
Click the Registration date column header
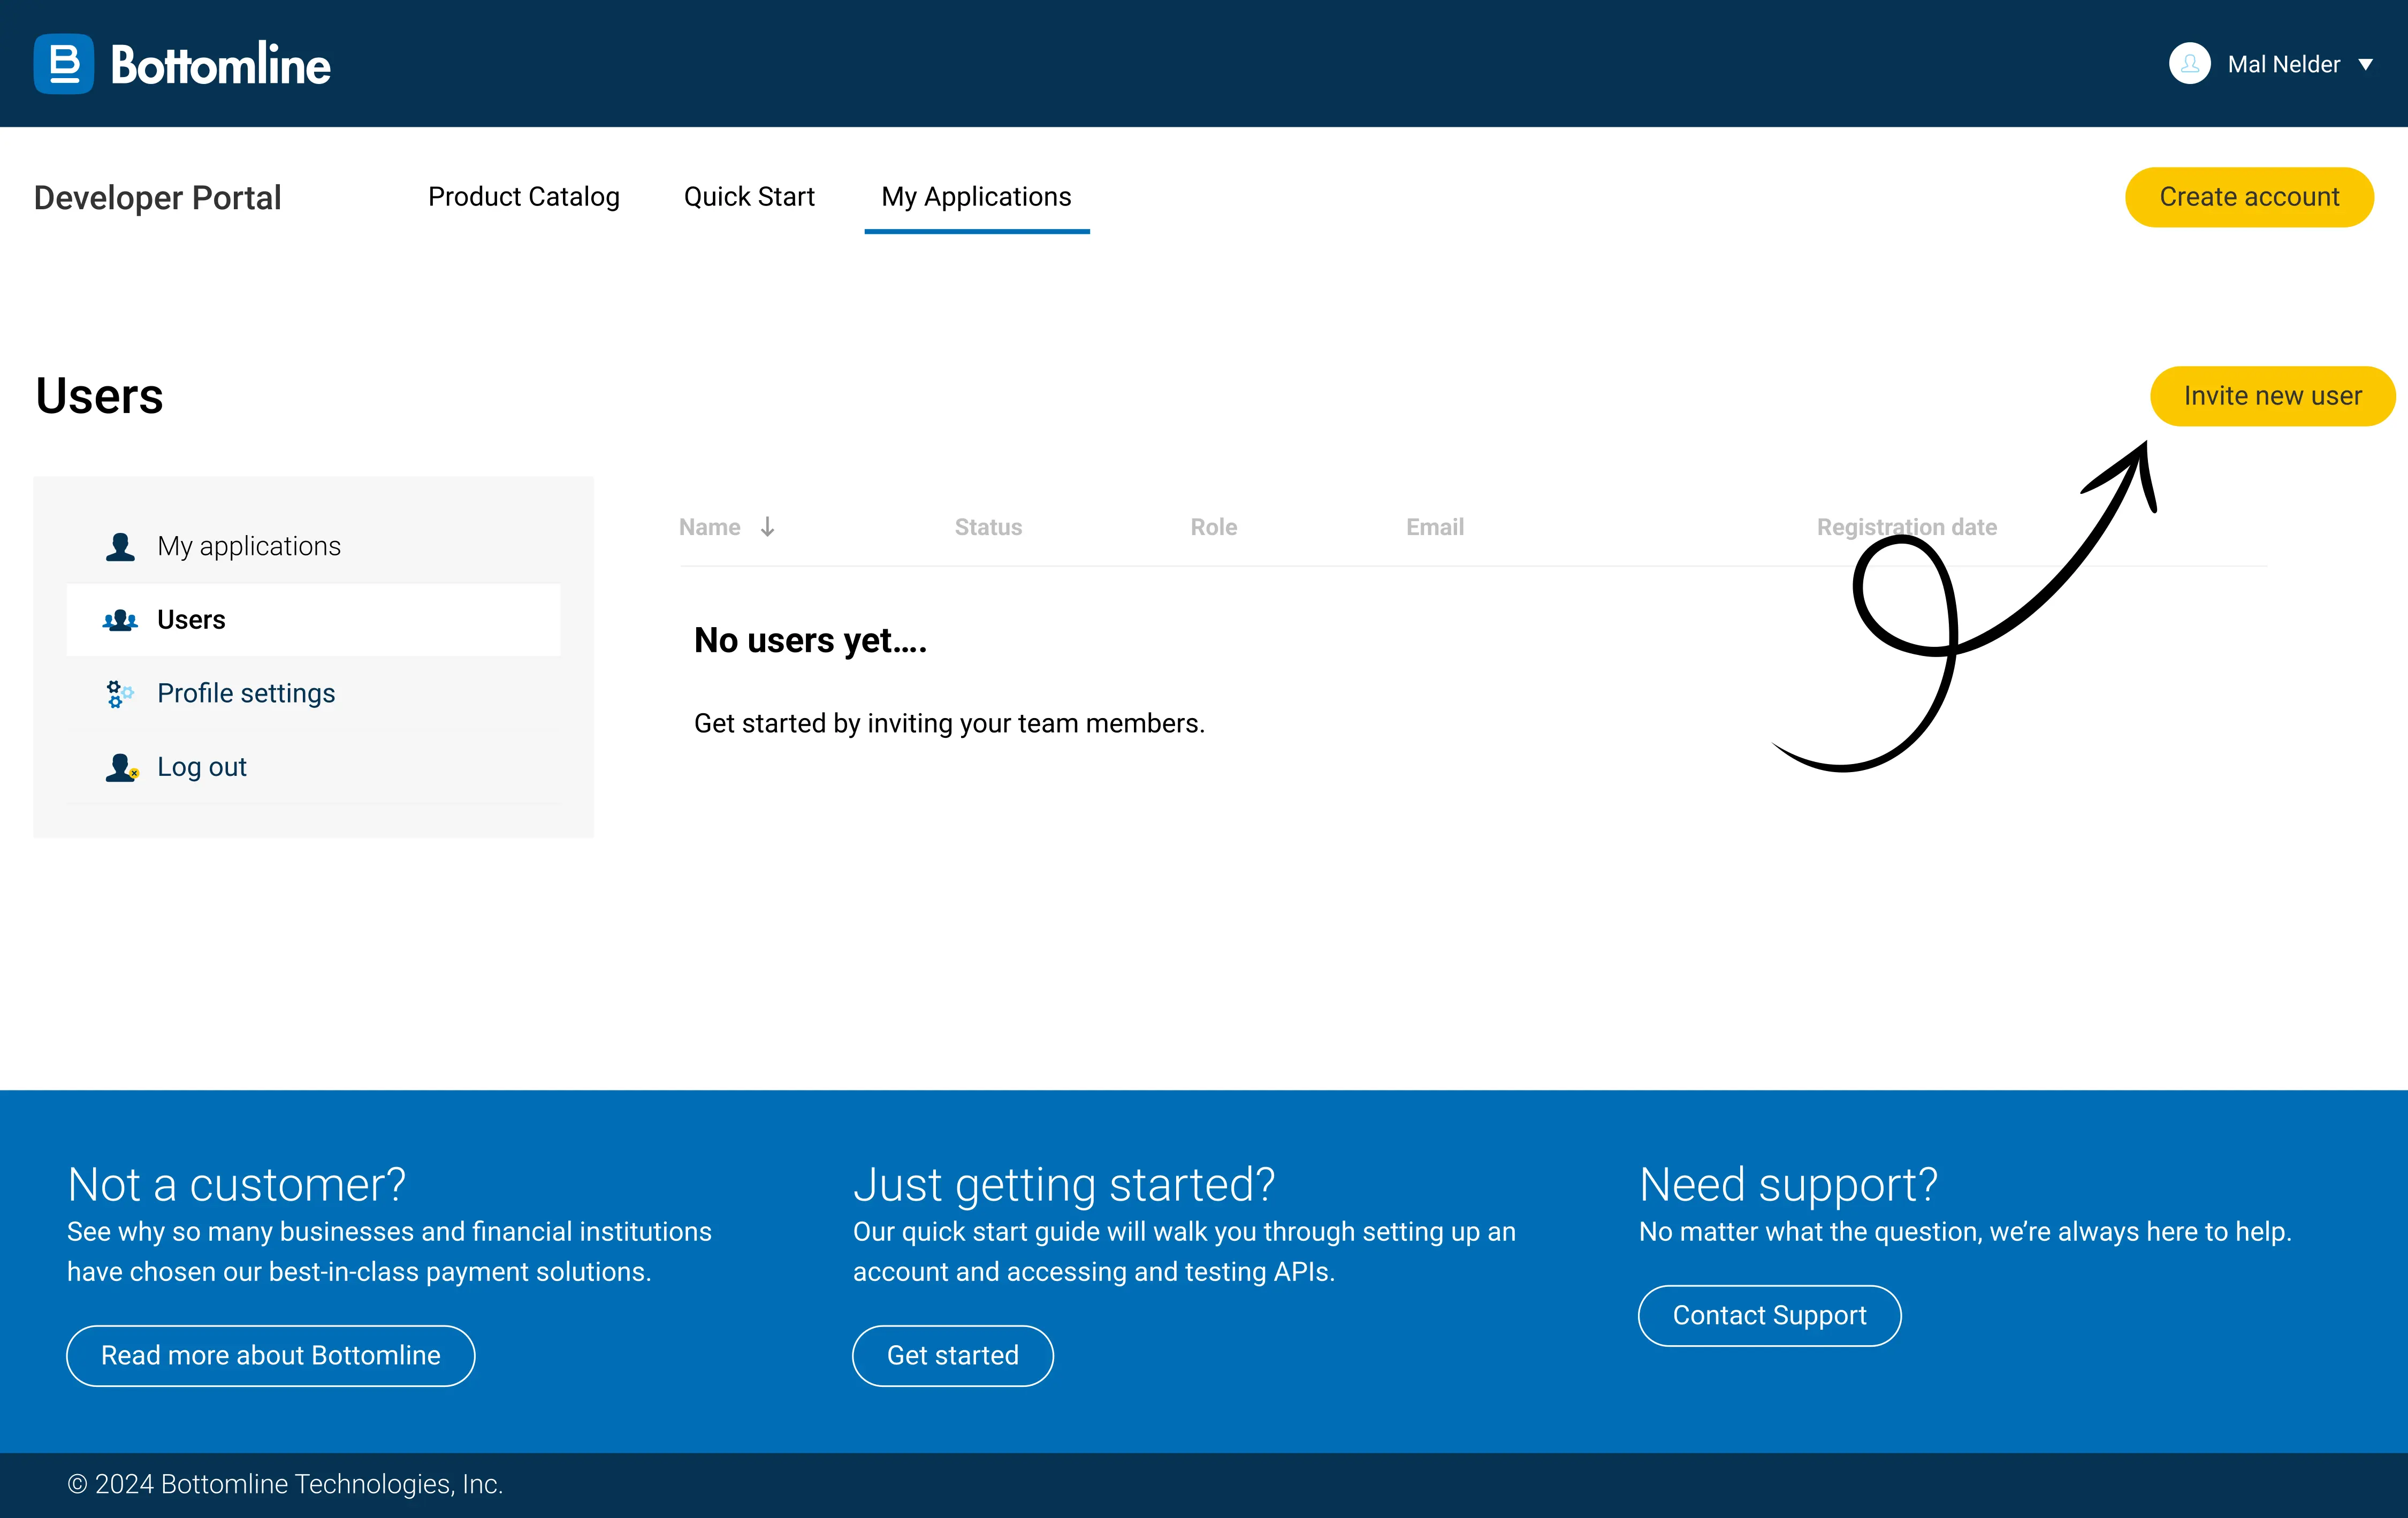1906,527
